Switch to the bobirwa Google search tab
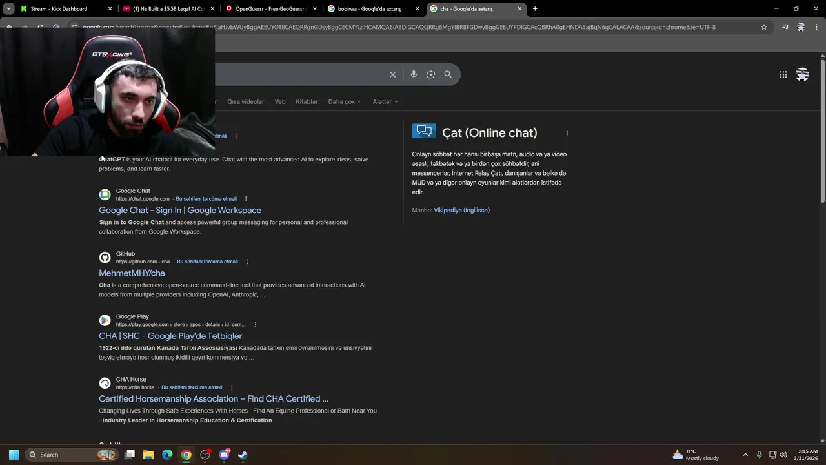 coord(373,9)
